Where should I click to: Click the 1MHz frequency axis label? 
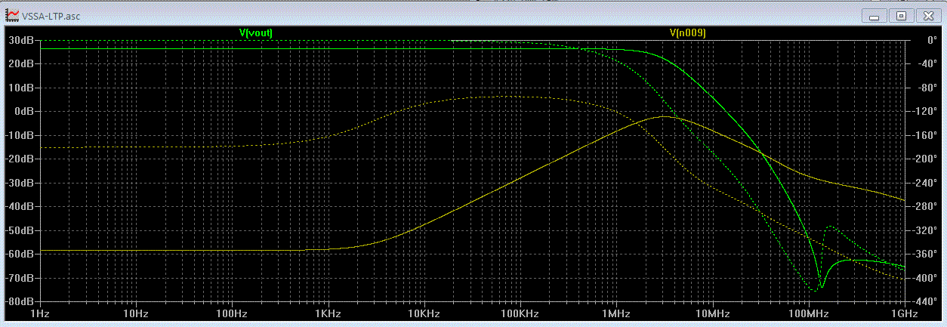click(x=615, y=313)
